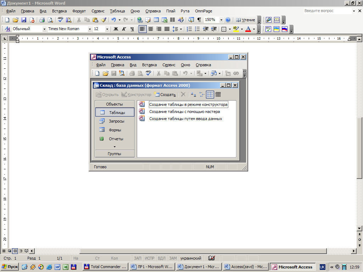Run the spelling check icon in Word toolbar
Image resolution: width=363 pixels, height=272 pixels.
click(60, 20)
